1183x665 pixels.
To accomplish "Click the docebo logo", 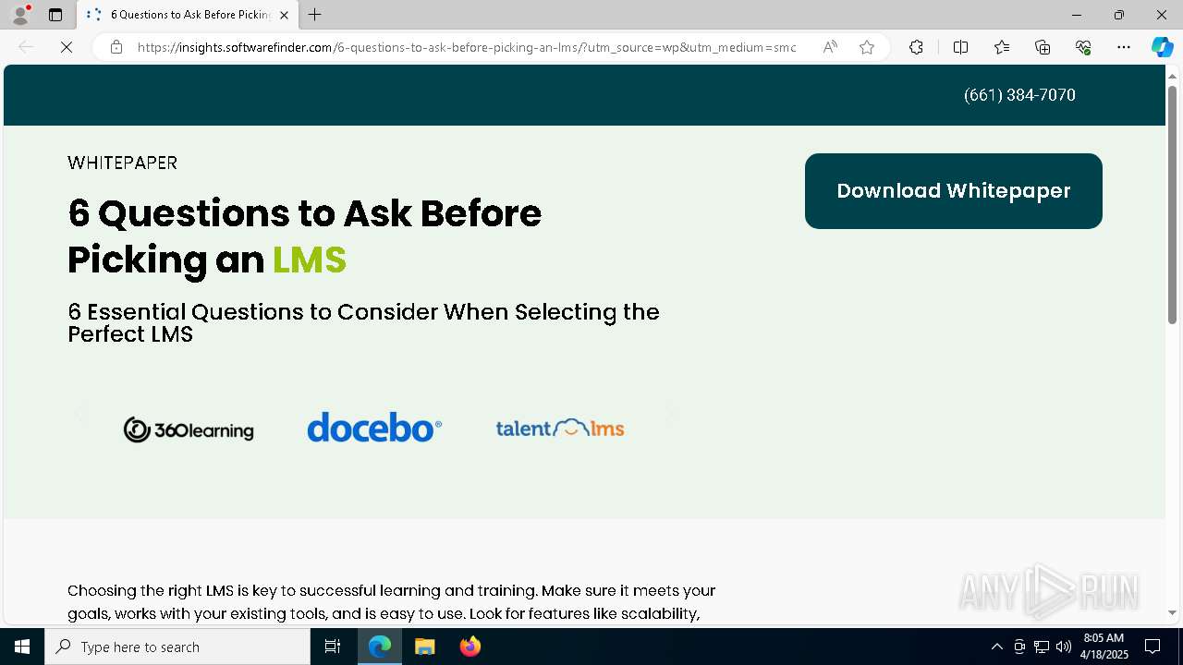I will pos(374,428).
